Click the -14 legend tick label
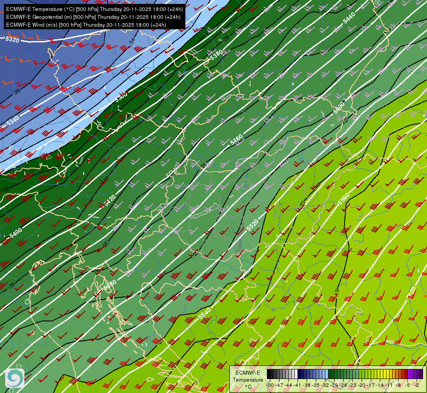Viewport: 427px width, 393px height. pyautogui.click(x=380, y=385)
